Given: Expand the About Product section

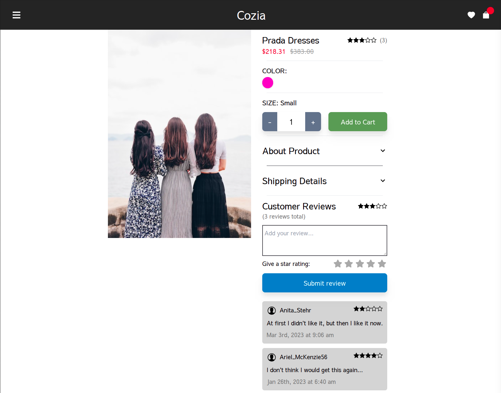Looking at the screenshot, I should 325,151.
